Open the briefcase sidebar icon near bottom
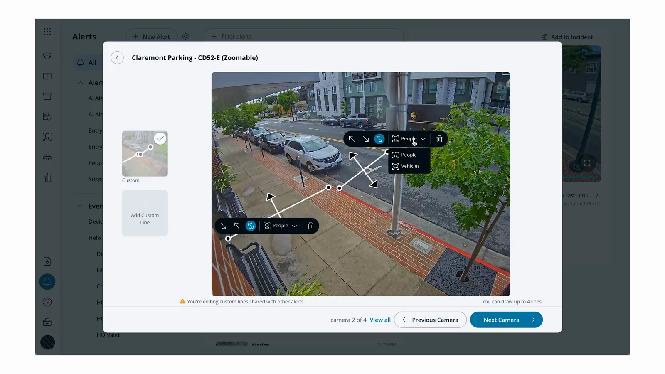Image resolution: width=665 pixels, height=374 pixels. pos(47,322)
